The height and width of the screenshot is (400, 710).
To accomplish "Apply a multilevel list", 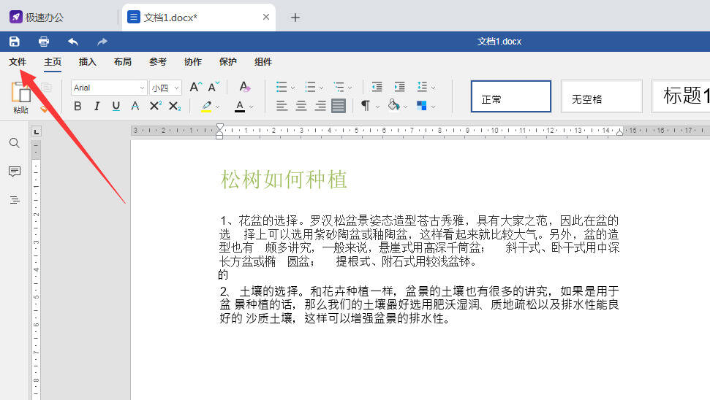I will click(339, 87).
